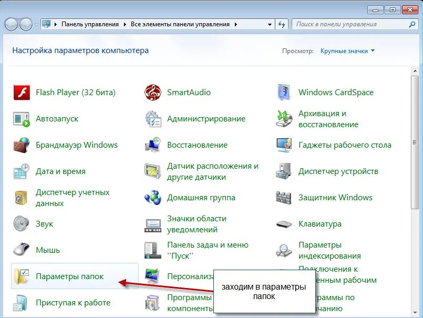Click the vertical scrollbar thumb

click(415, 142)
